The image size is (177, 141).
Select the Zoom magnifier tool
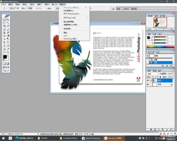tap(8, 52)
